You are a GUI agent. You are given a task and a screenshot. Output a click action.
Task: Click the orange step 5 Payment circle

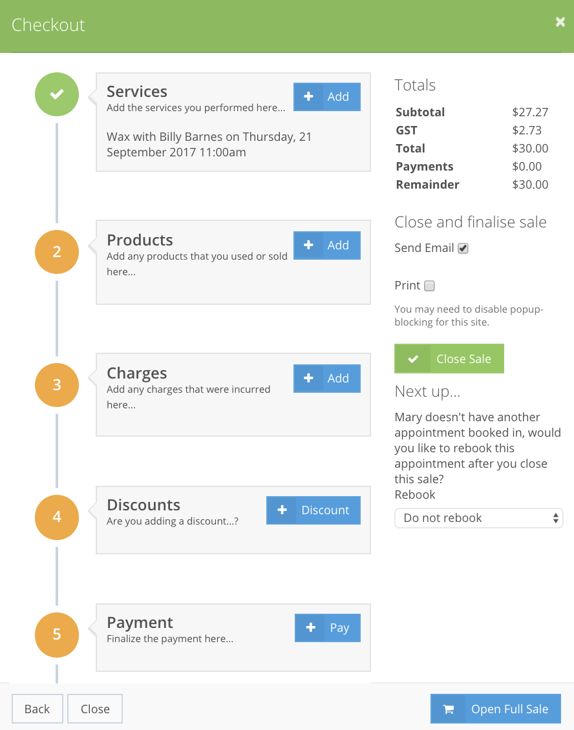pyautogui.click(x=57, y=634)
